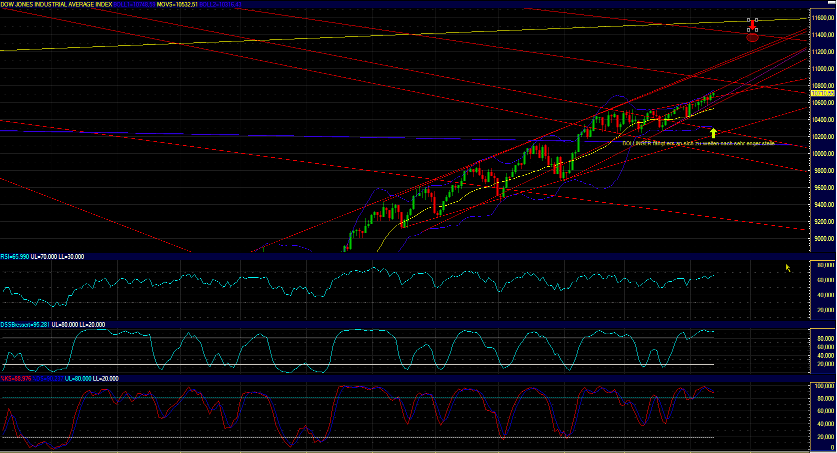Click the current price tag 10710,55
The image size is (837, 453).
[822, 93]
